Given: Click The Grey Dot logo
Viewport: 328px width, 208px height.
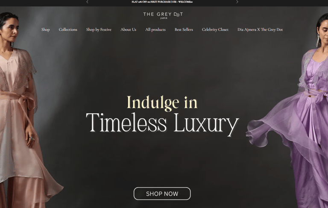Looking at the screenshot, I should tap(163, 15).
